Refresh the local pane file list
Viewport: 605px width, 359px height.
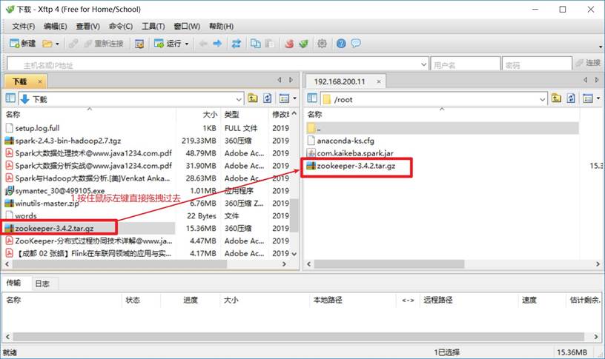click(x=268, y=98)
